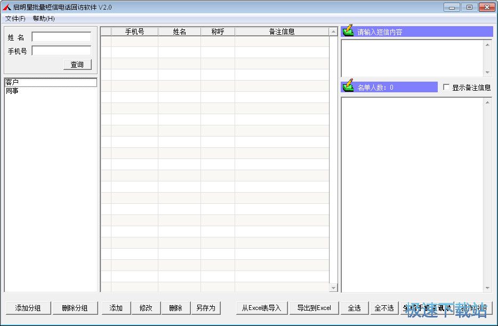Image resolution: width=498 pixels, height=326 pixels.
Task: Click the 另存为 save-as button
Action: (205, 308)
